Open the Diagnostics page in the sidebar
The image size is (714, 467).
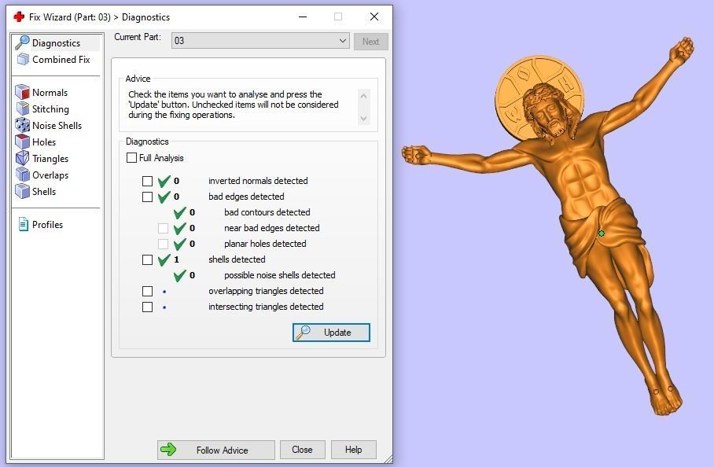click(x=56, y=43)
